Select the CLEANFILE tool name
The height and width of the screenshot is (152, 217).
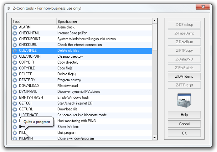click(x=28, y=50)
